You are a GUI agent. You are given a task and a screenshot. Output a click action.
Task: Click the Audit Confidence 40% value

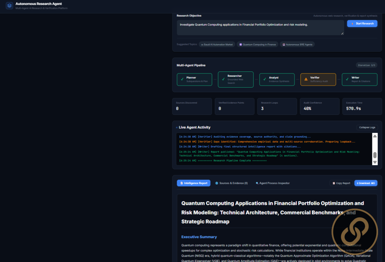(307, 109)
